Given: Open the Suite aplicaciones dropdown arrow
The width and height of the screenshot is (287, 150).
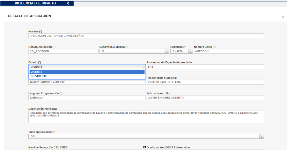Looking at the screenshot, I should [x=261, y=137].
